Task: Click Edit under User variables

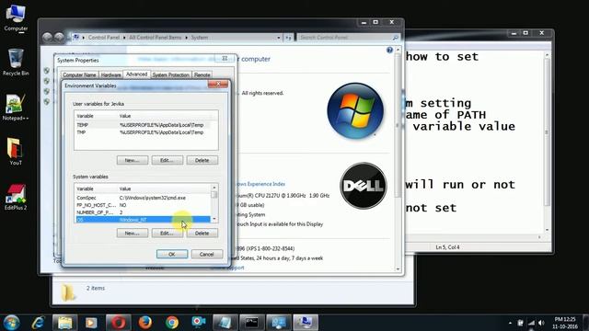Action: click(167, 160)
